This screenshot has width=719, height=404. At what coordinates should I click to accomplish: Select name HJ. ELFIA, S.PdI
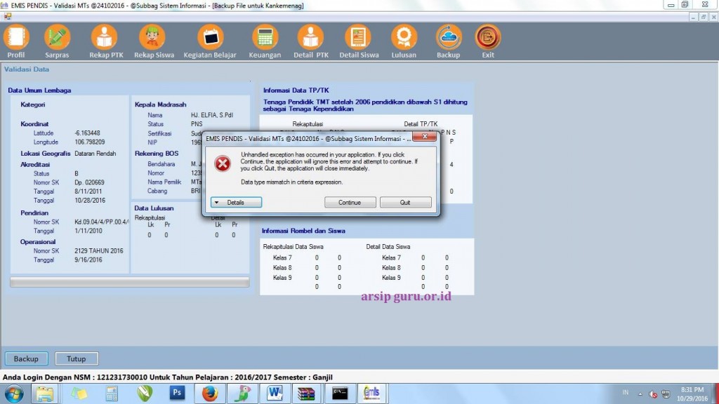coord(212,116)
